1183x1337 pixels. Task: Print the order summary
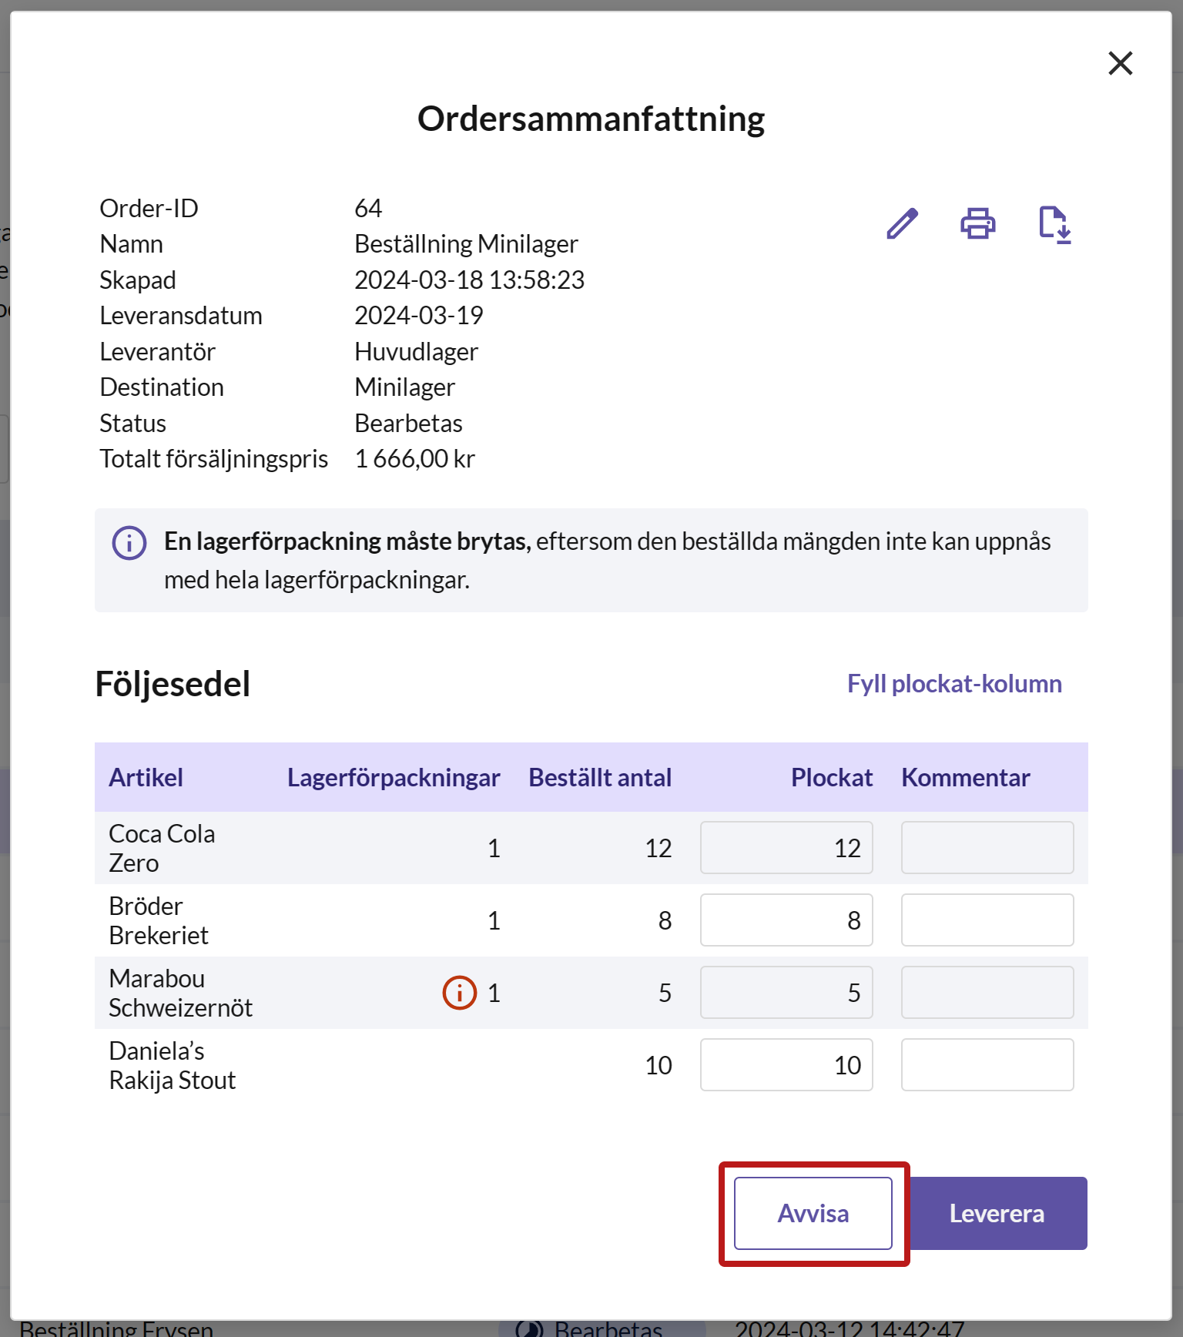click(x=978, y=223)
